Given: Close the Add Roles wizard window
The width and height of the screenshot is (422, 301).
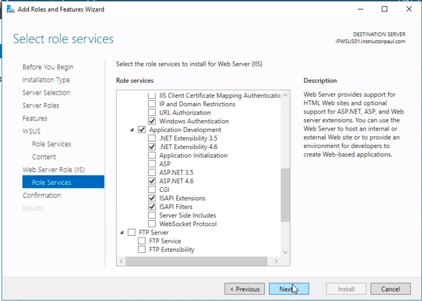Looking at the screenshot, I should [409, 9].
